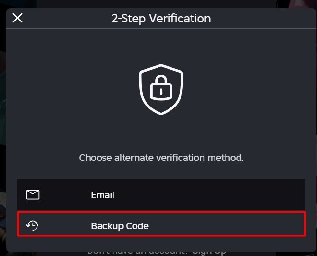The width and height of the screenshot is (317, 256).
Task: Click the "Email" text label
Action: tap(102, 195)
